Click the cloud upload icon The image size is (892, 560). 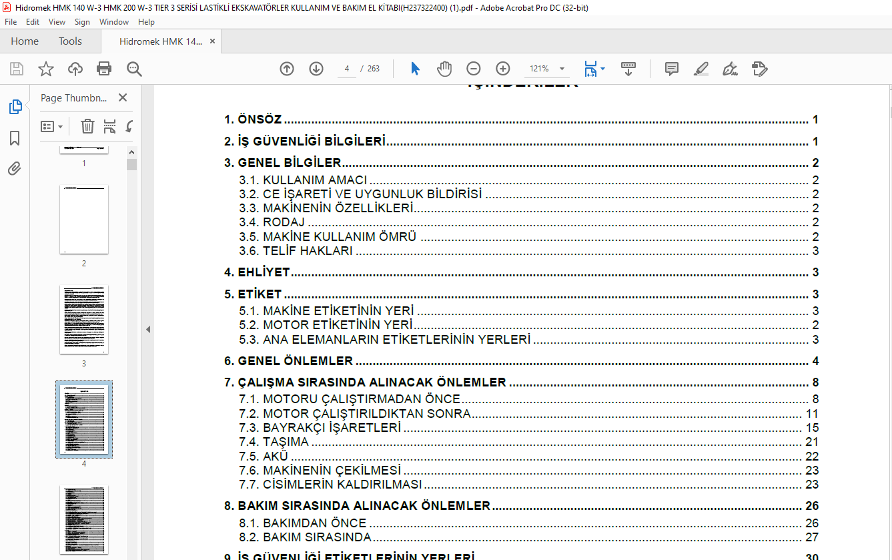point(75,69)
